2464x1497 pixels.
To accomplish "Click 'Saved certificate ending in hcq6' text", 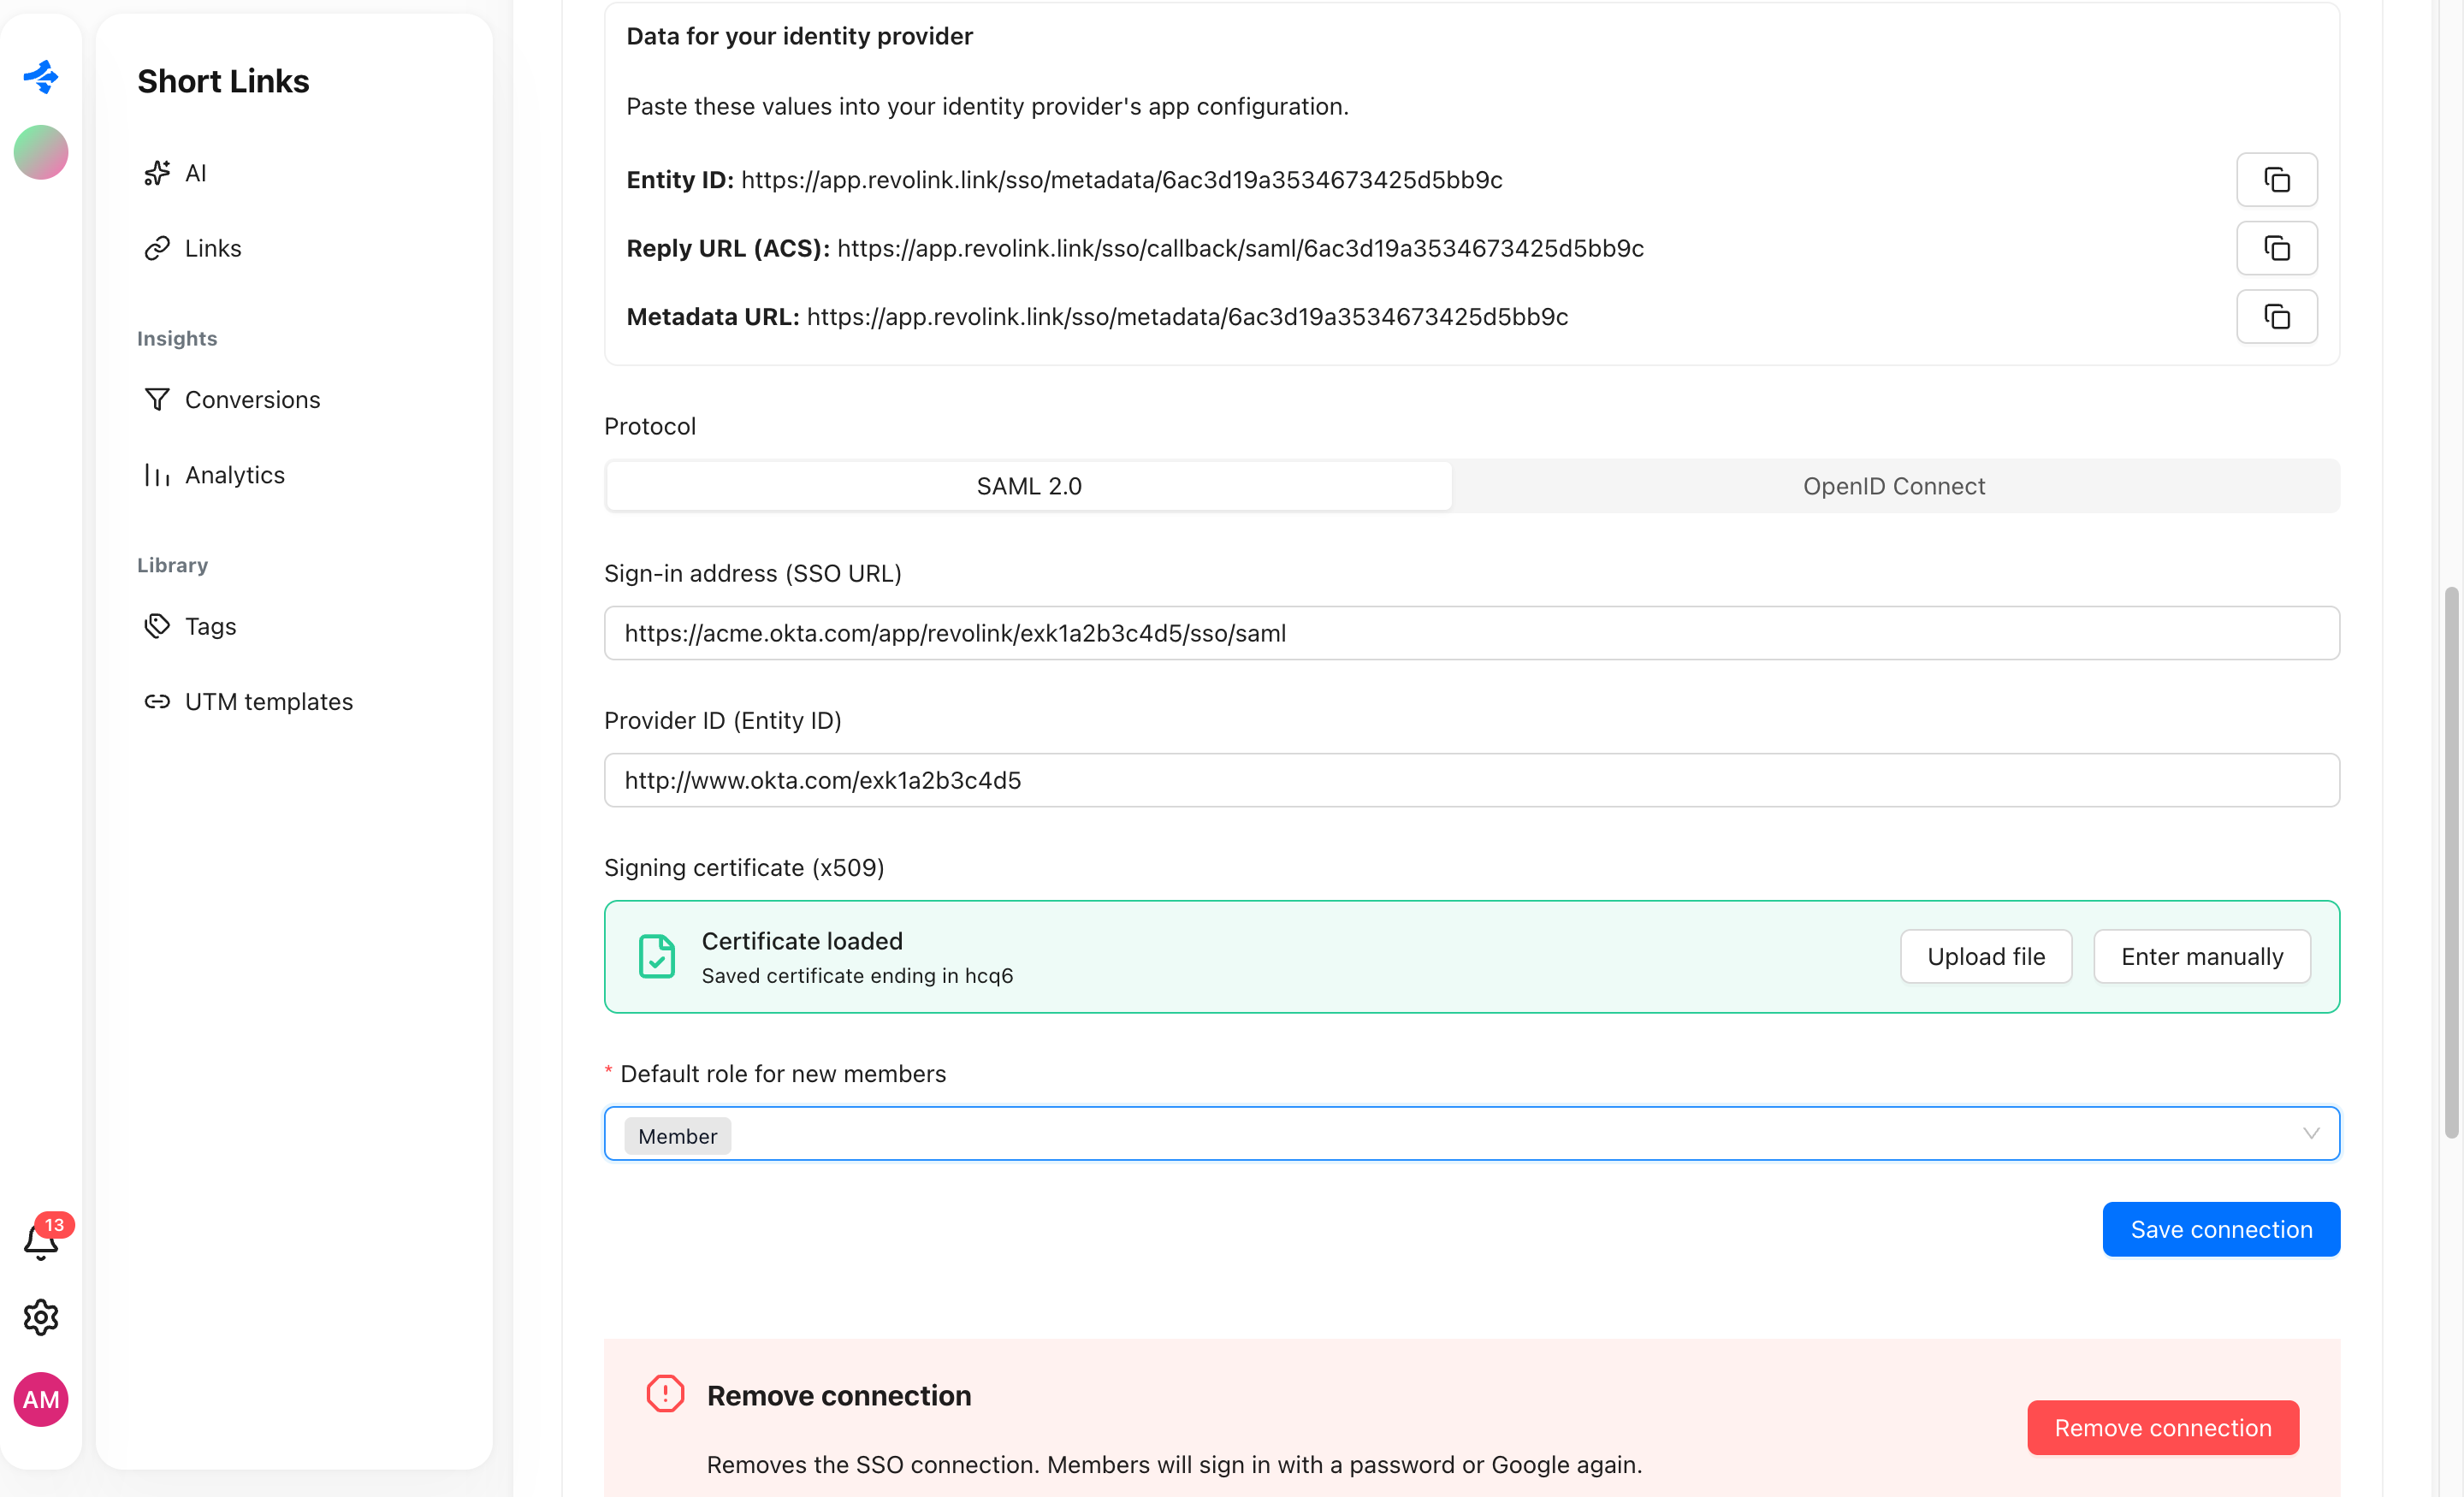I will point(857,975).
